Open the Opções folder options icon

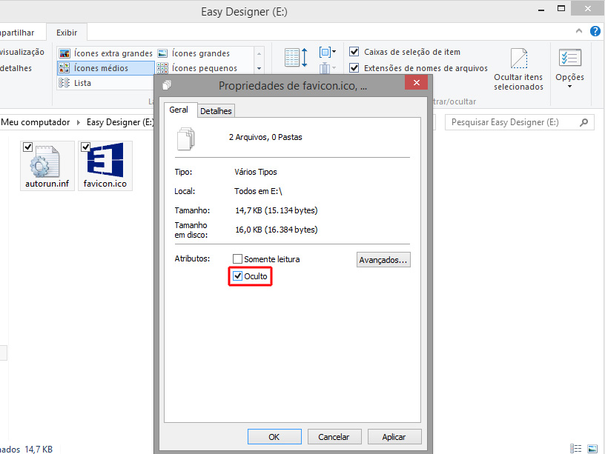[x=569, y=59]
